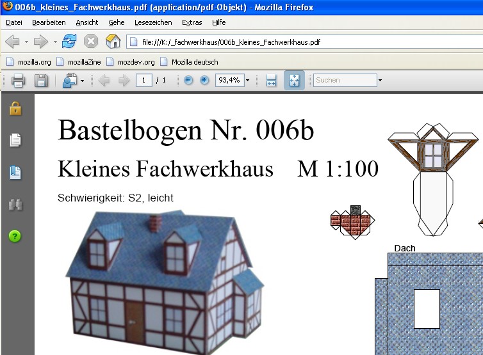Zoom out with the minus icon
The image size is (483, 355).
point(188,81)
